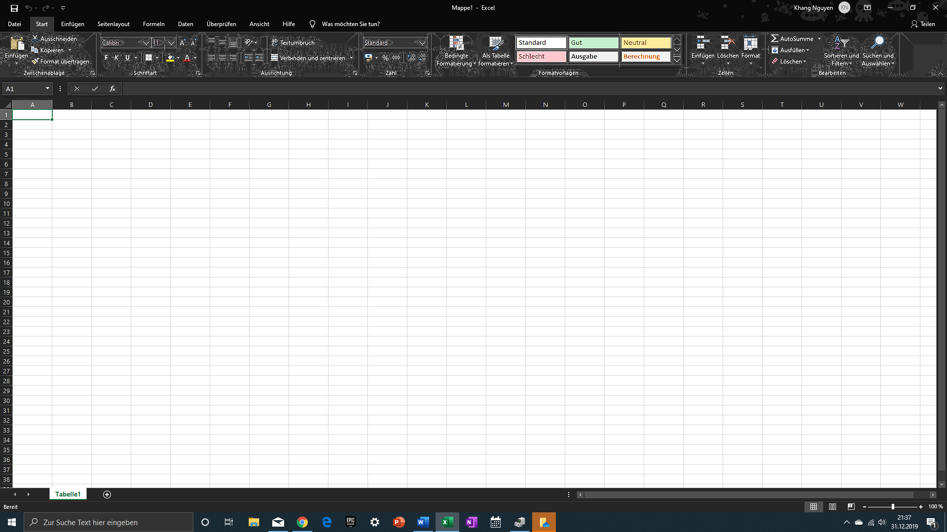Click the zoom slider handle
Screen dimensions: 947x532
(x=893, y=506)
